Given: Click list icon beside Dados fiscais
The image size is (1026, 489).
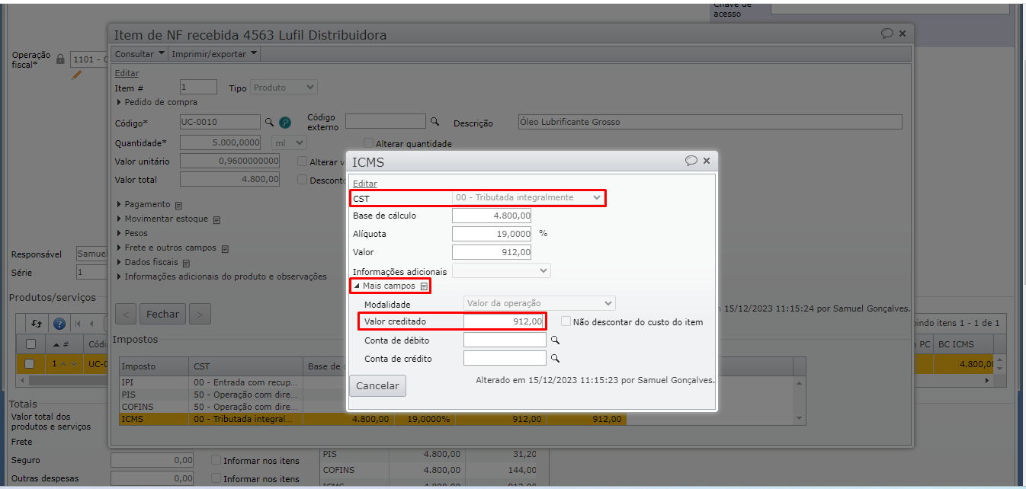Looking at the screenshot, I should pos(187,263).
